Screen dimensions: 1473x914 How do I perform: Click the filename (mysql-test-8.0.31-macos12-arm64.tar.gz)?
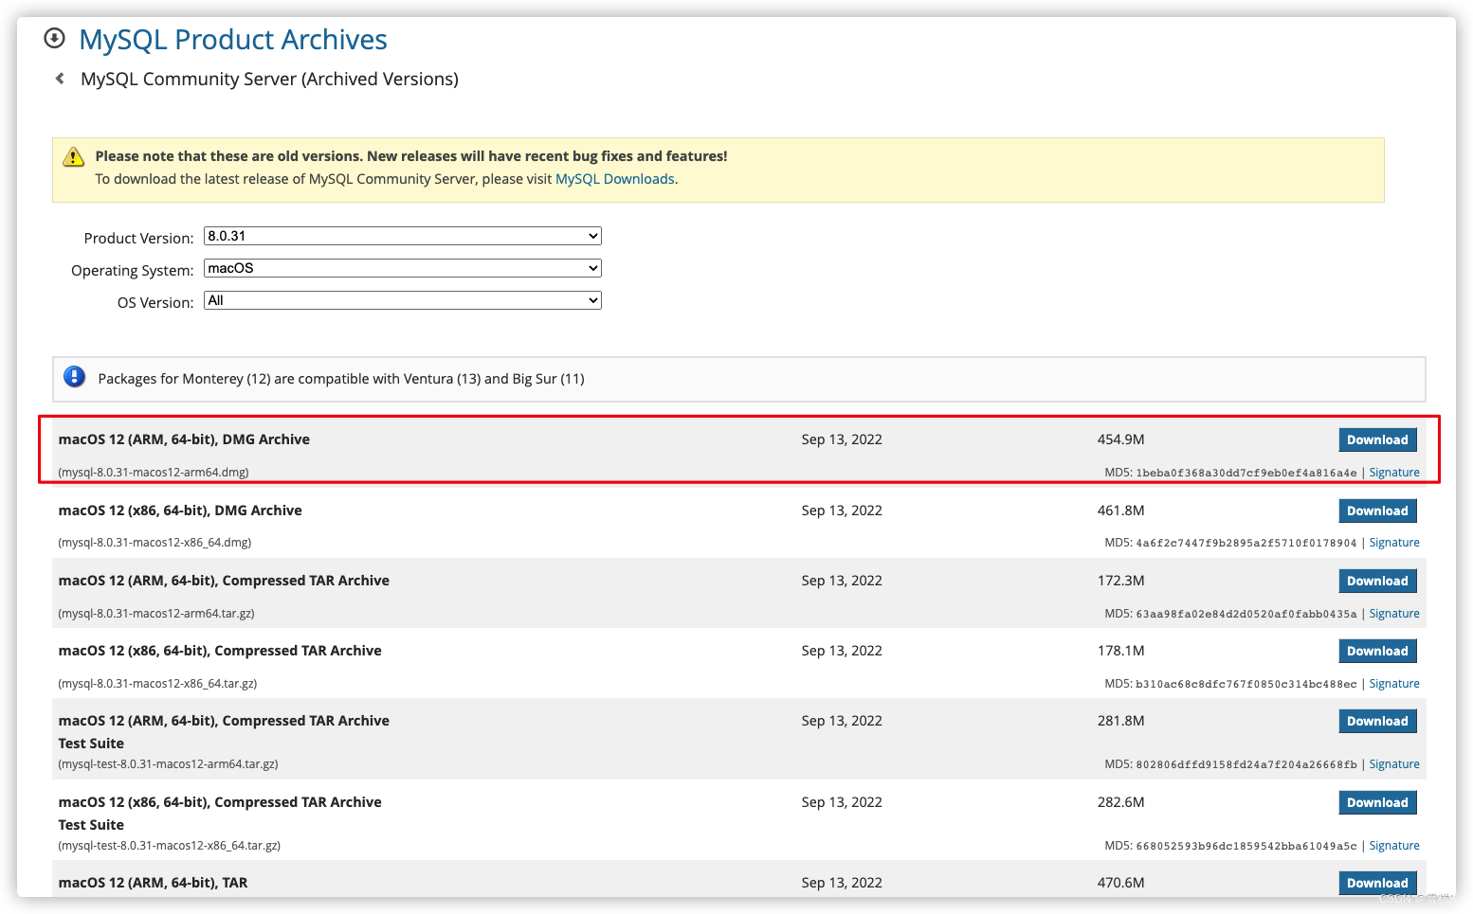[168, 764]
